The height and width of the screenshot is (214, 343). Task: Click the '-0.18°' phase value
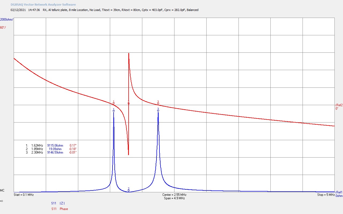coord(73,149)
